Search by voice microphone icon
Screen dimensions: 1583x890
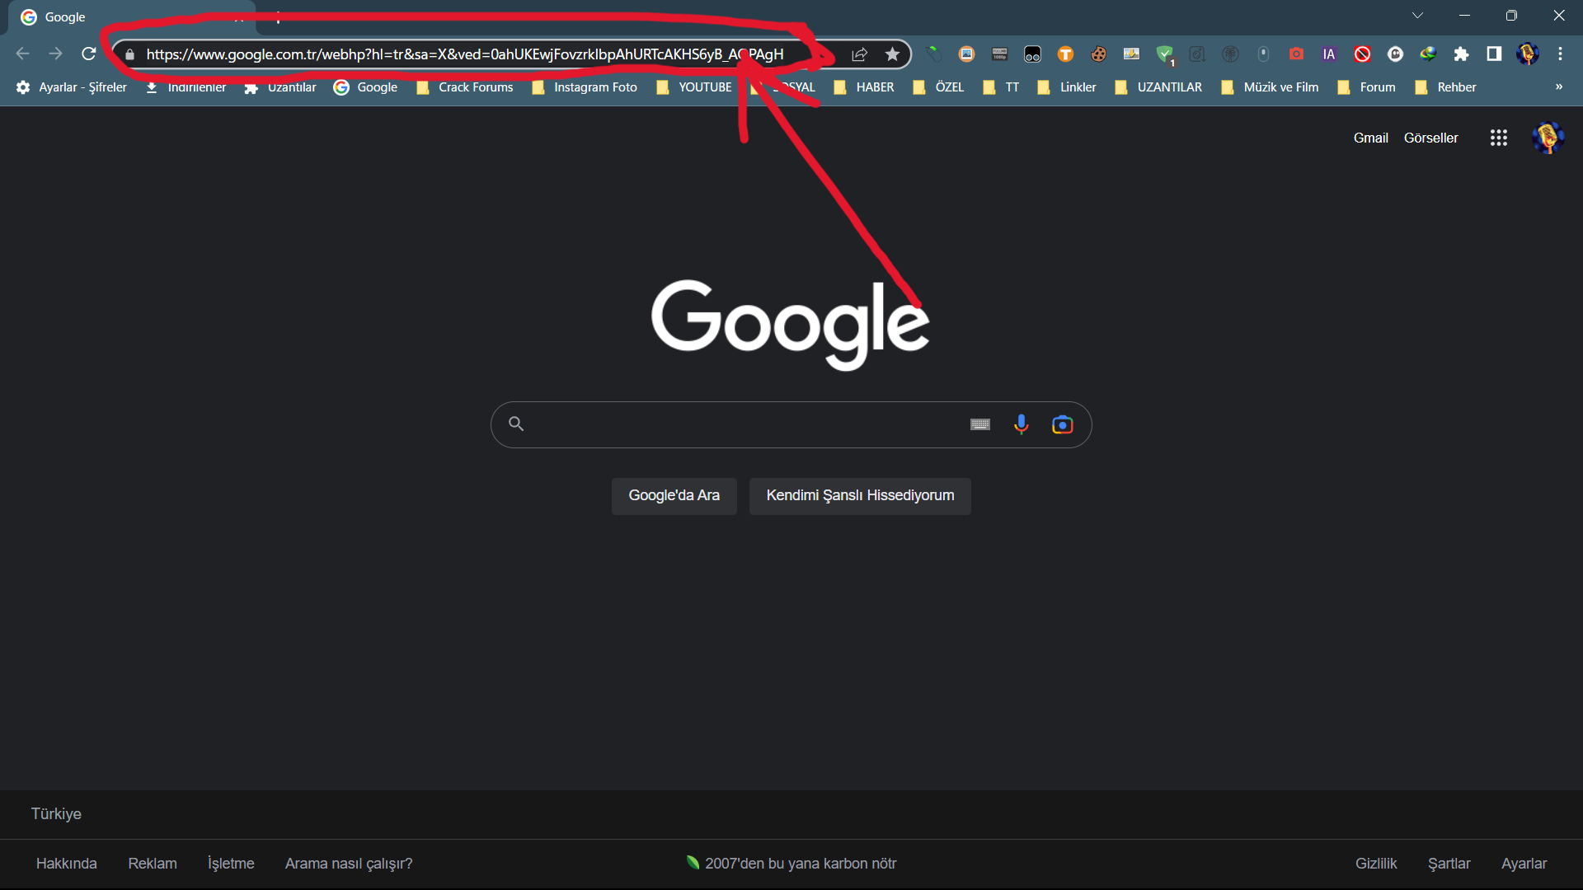[x=1021, y=424]
